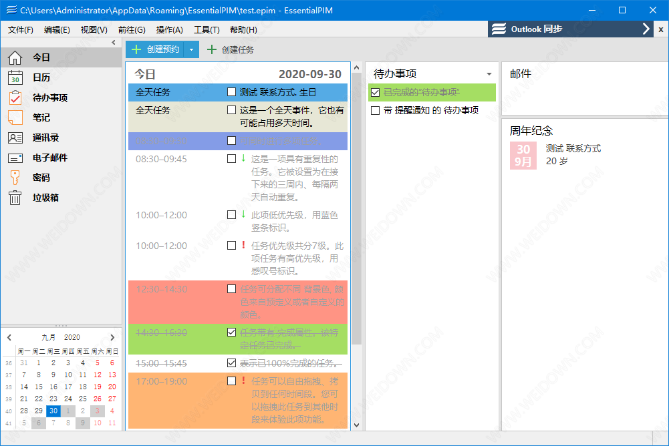
Task: Click the 2020-09-30 date header
Action: [x=309, y=74]
